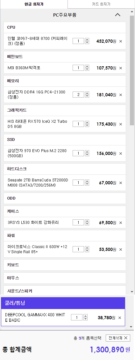Expand the 키보드 category row
The height and width of the screenshot is (360, 135).
pyautogui.click(x=65, y=265)
